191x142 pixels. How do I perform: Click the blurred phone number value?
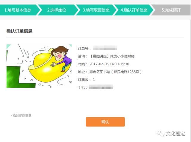click(101, 87)
